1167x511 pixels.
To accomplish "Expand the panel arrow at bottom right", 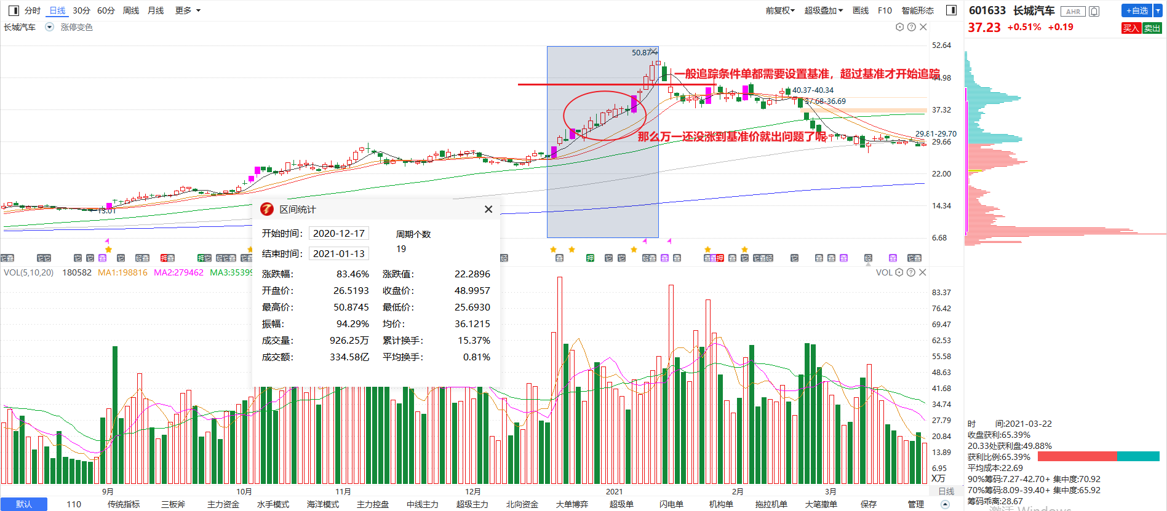I will 946,505.
